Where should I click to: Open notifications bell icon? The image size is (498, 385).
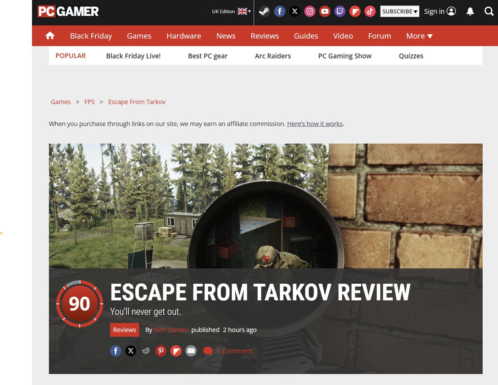coord(470,12)
